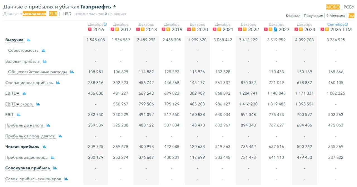The width and height of the screenshot is (357, 187).
Task: Click the миллионах units selector
Action: pyautogui.click(x=34, y=14)
